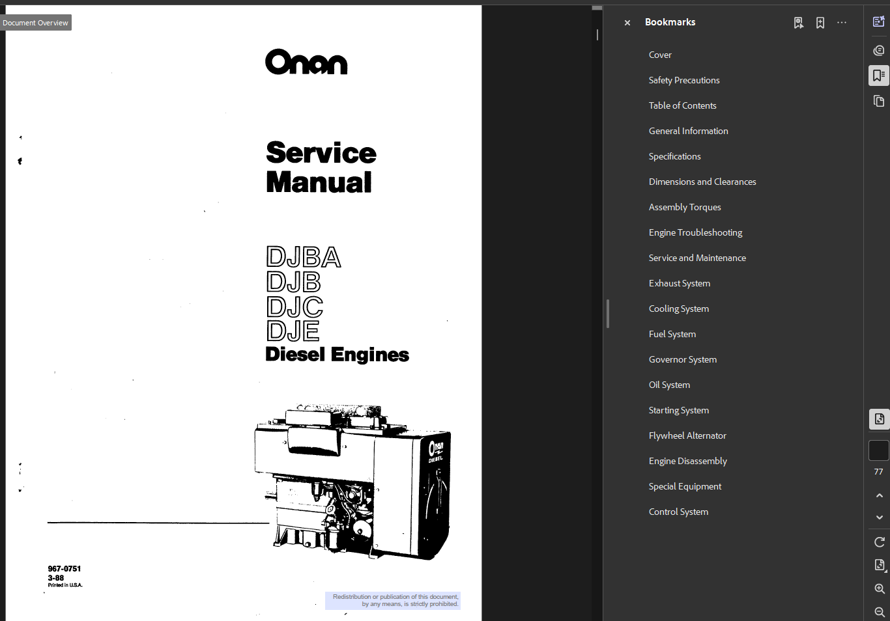Open the Exhaust System bookmark

(679, 283)
